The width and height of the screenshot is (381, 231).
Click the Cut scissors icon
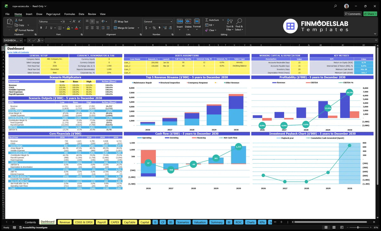(x=16, y=20)
